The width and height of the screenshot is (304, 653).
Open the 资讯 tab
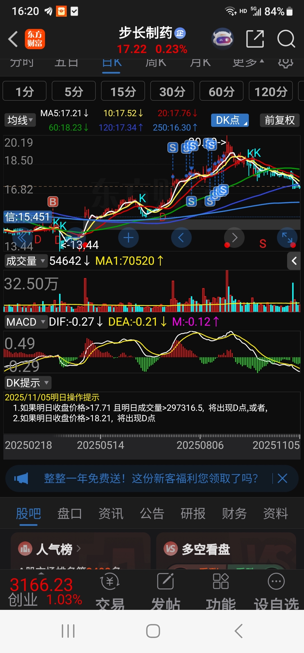tap(111, 514)
